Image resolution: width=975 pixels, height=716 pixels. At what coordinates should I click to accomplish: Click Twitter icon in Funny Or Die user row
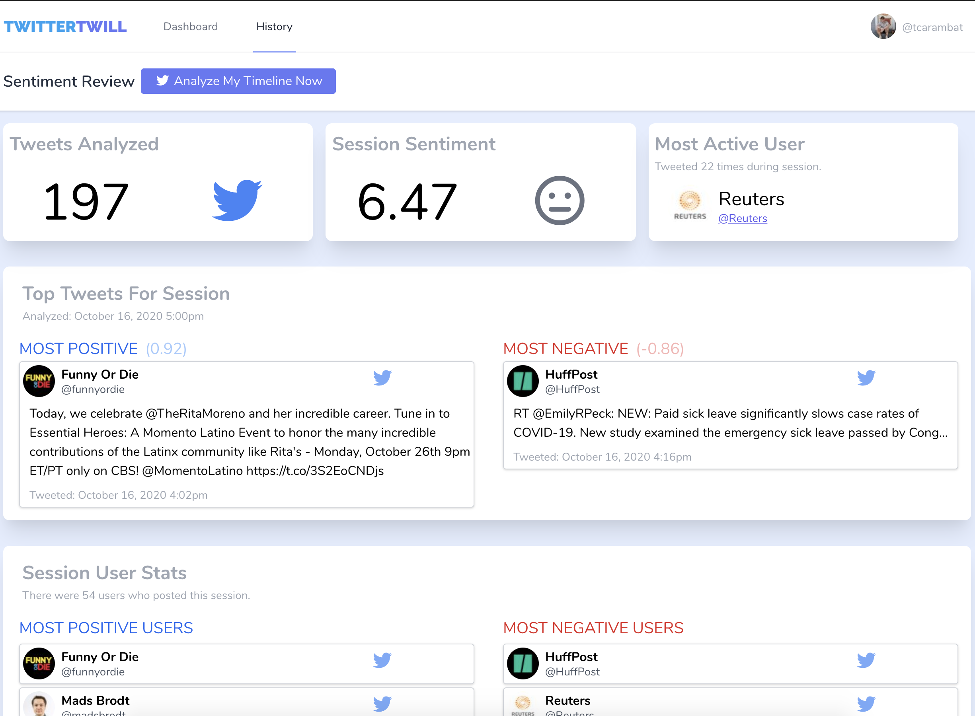click(x=382, y=660)
